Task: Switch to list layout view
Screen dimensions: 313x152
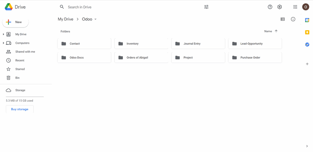Action: pyautogui.click(x=282, y=19)
